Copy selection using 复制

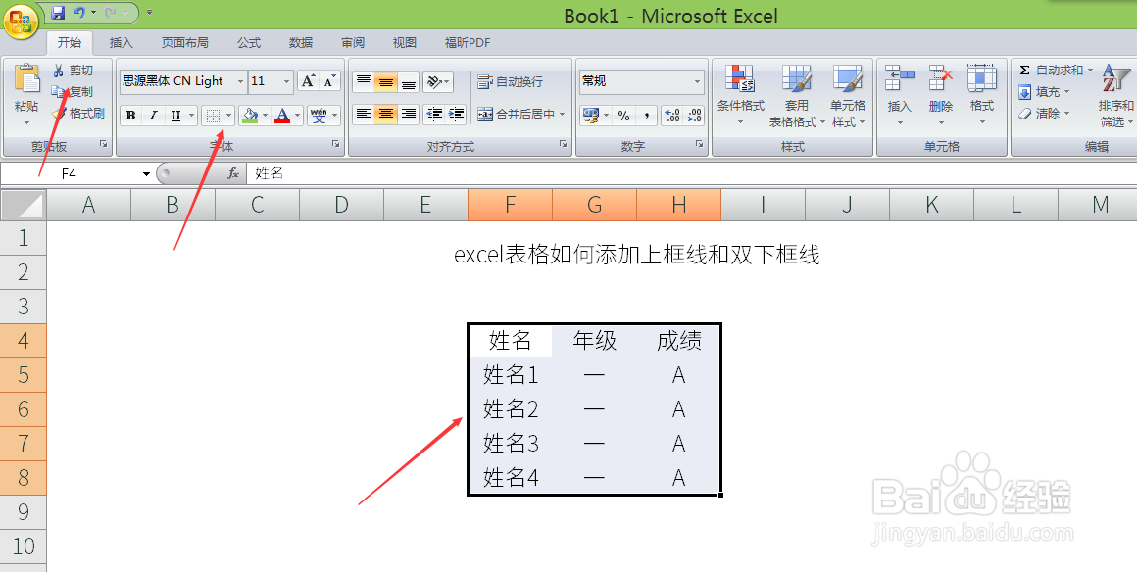coord(73,92)
